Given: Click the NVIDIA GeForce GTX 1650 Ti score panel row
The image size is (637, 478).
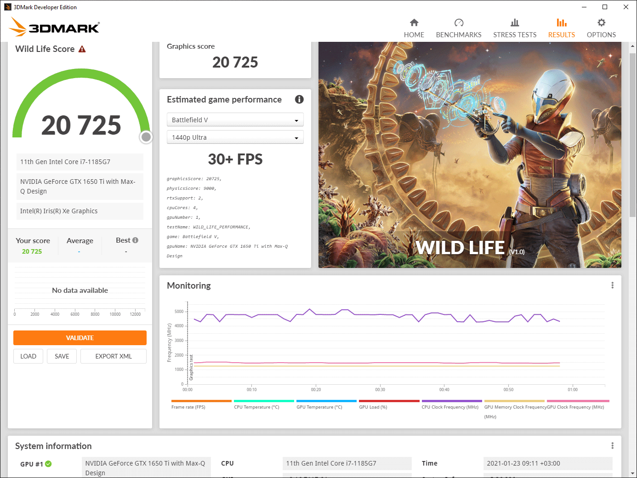Looking at the screenshot, I should (x=80, y=186).
